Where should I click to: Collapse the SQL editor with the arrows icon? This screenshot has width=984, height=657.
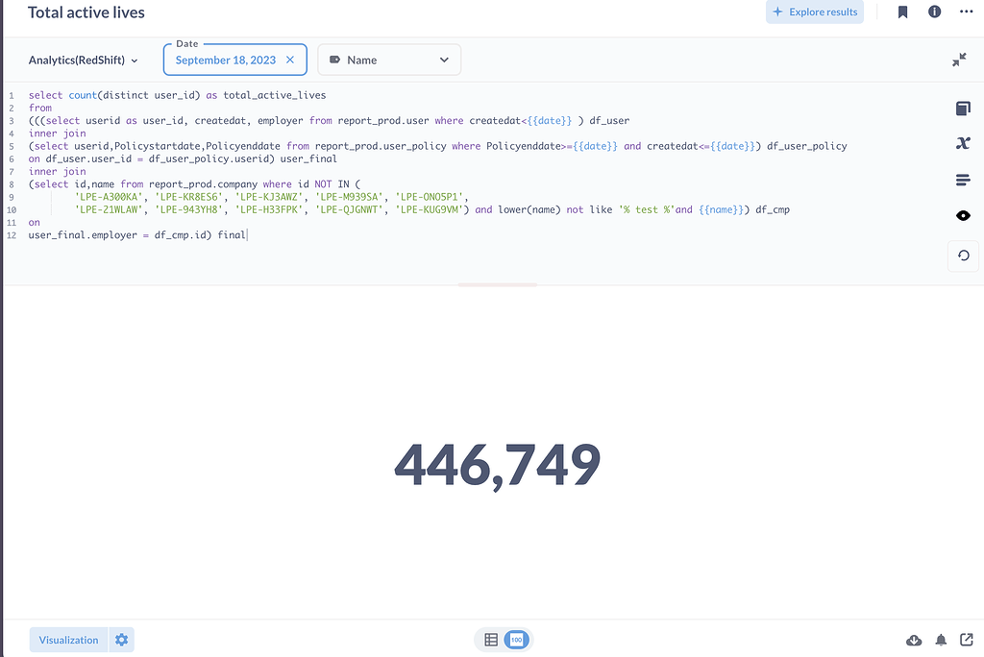coord(958,60)
